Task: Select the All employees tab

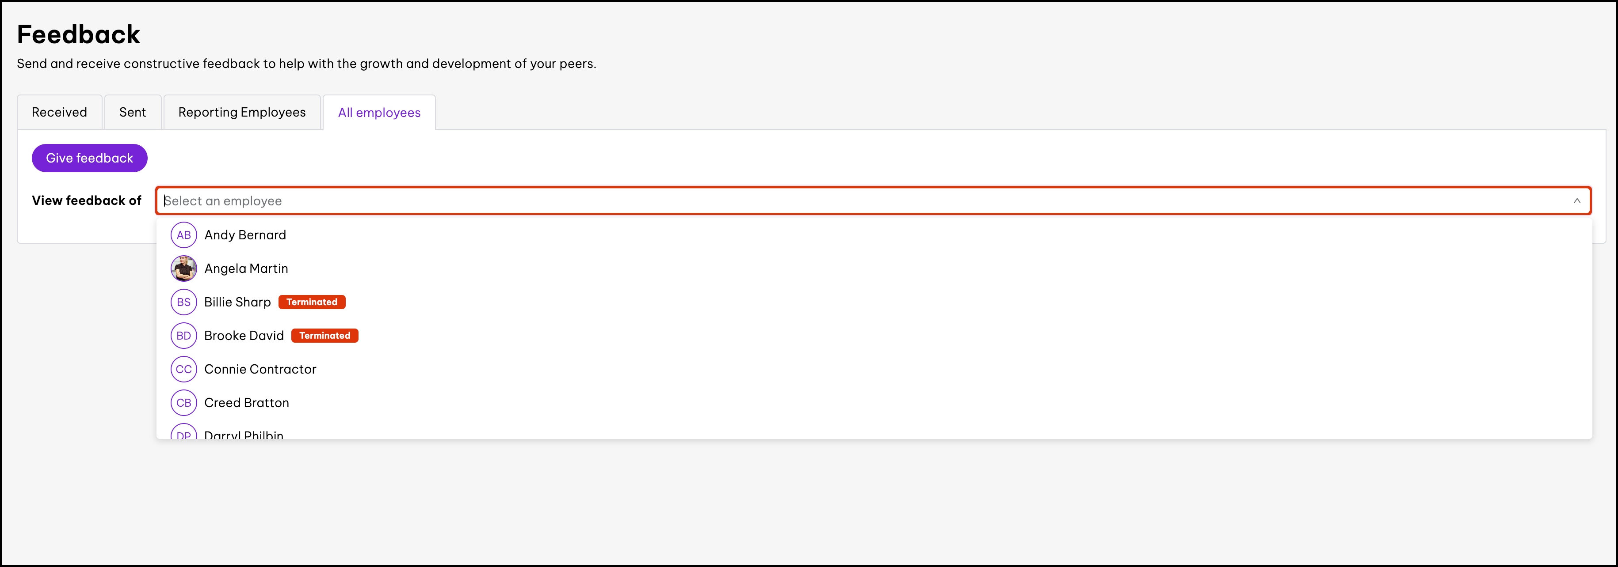Action: tap(379, 113)
